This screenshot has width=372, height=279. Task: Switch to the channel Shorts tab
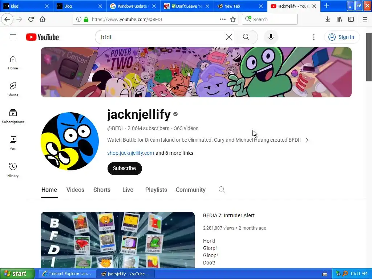click(x=102, y=190)
